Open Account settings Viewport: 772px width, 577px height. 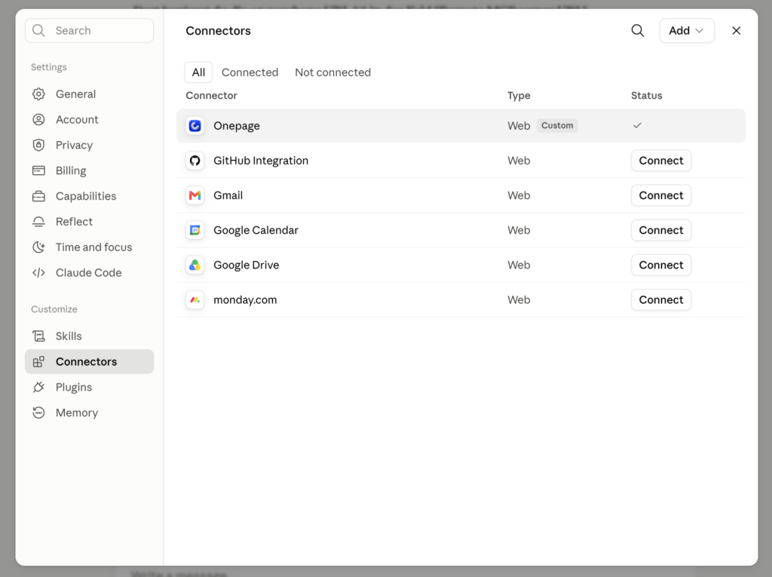[x=89, y=120]
